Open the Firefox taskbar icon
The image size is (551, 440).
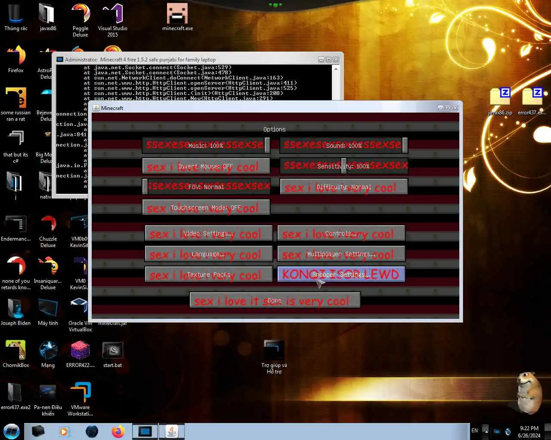(118, 431)
